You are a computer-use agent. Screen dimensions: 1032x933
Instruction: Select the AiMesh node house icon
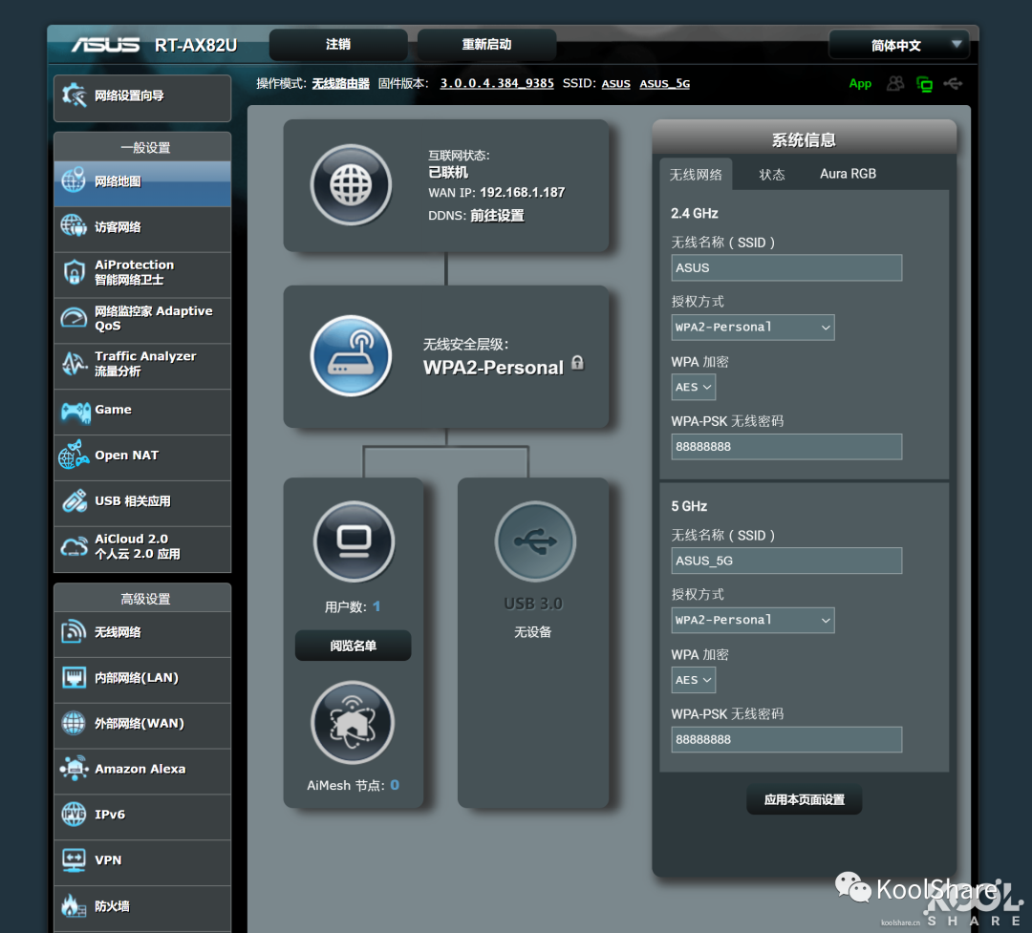click(352, 723)
